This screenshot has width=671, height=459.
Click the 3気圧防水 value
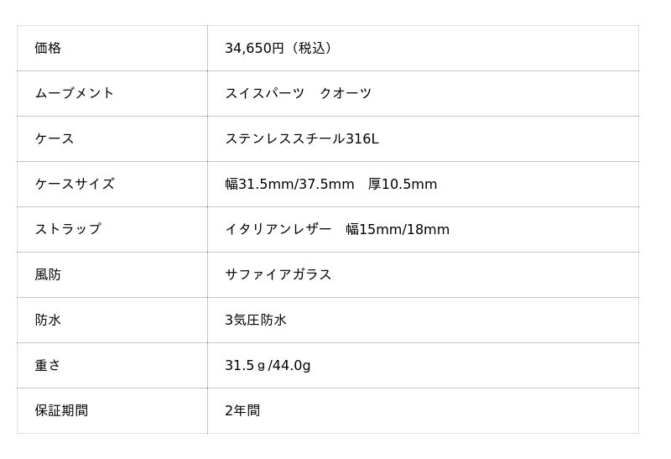point(256,321)
